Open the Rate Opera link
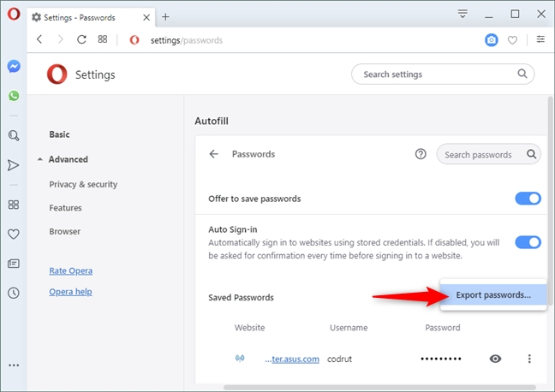Image resolution: width=555 pixels, height=392 pixels. [71, 270]
